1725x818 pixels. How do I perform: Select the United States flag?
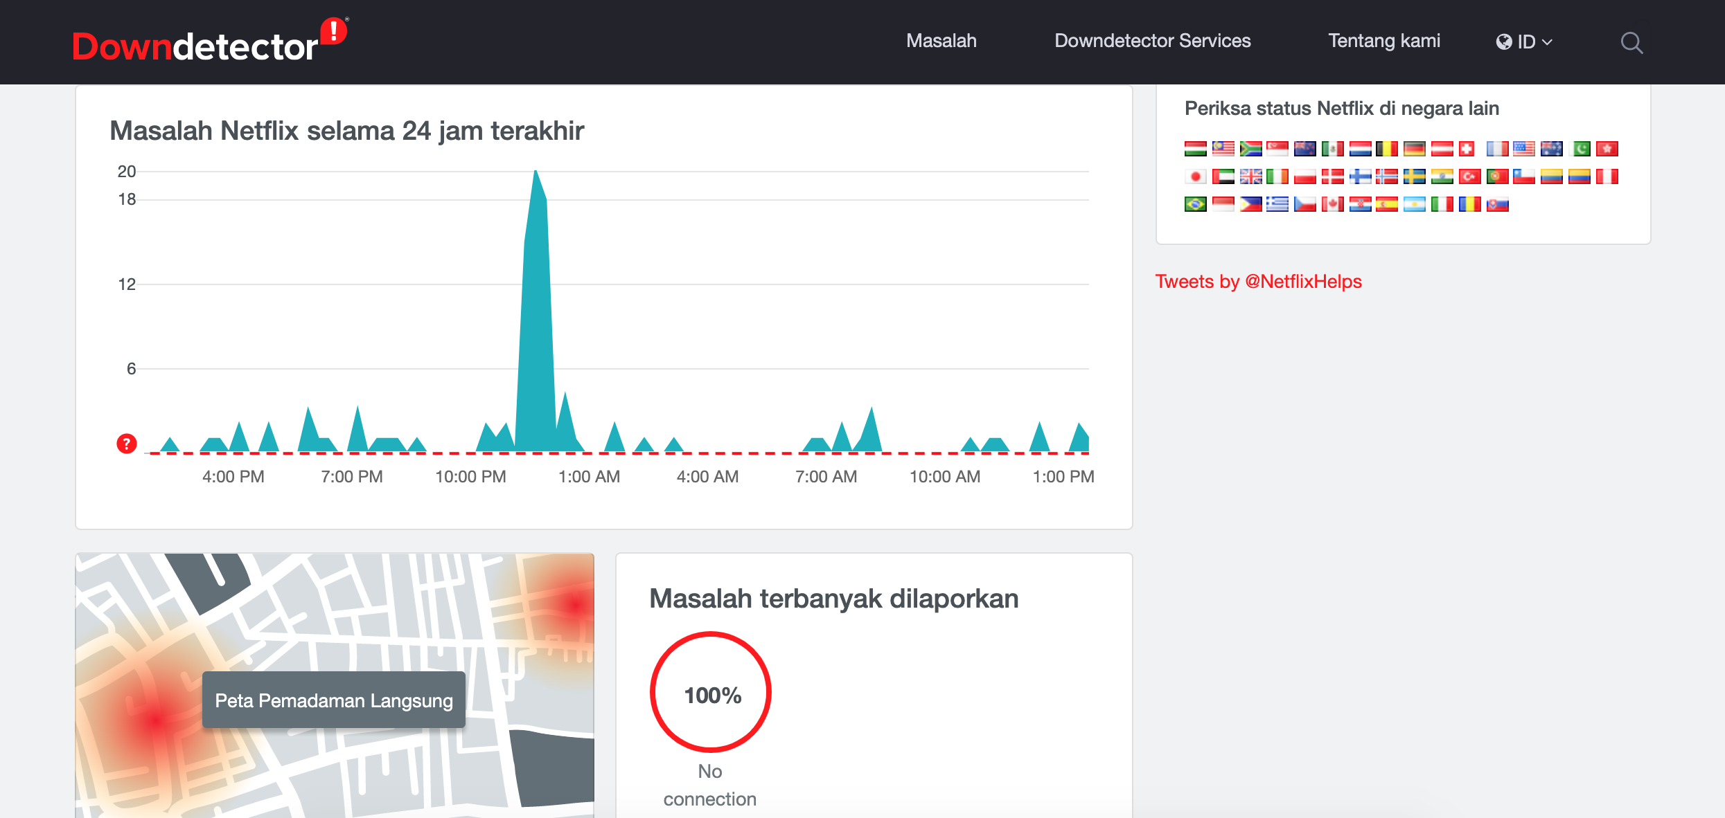[1524, 149]
